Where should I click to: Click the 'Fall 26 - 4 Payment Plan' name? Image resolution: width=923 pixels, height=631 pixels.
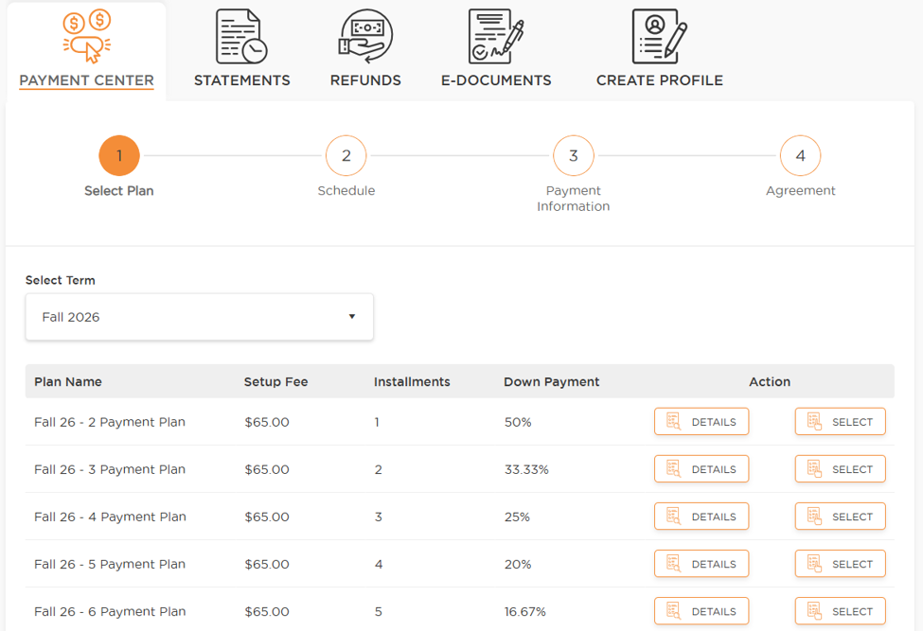pos(110,517)
